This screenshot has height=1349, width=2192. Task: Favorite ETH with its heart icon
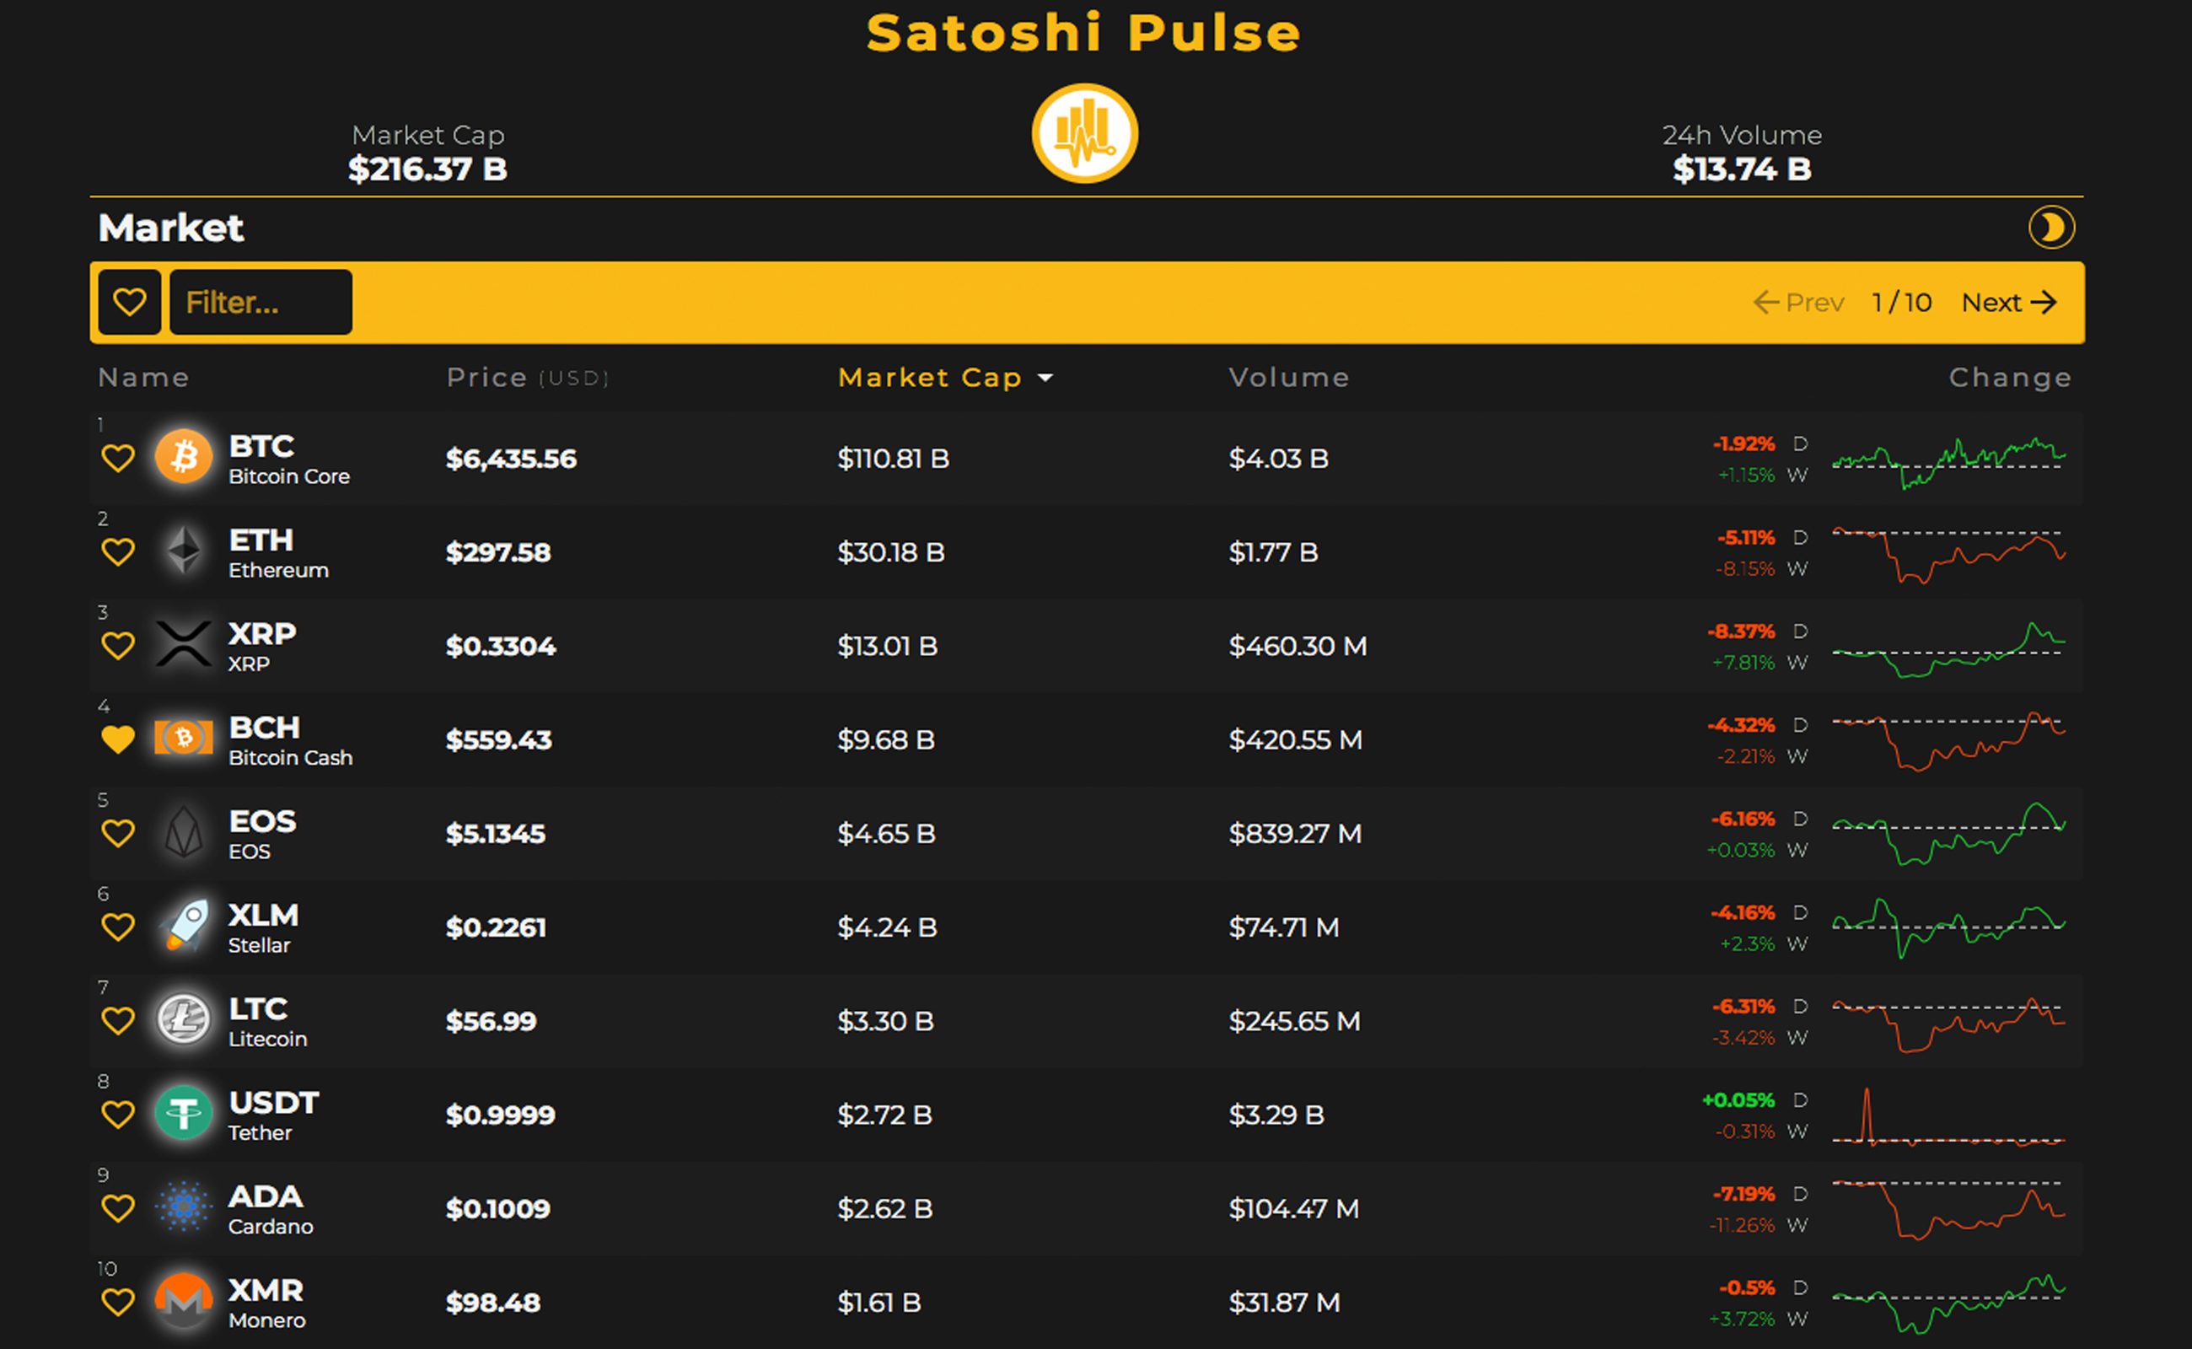pos(118,552)
